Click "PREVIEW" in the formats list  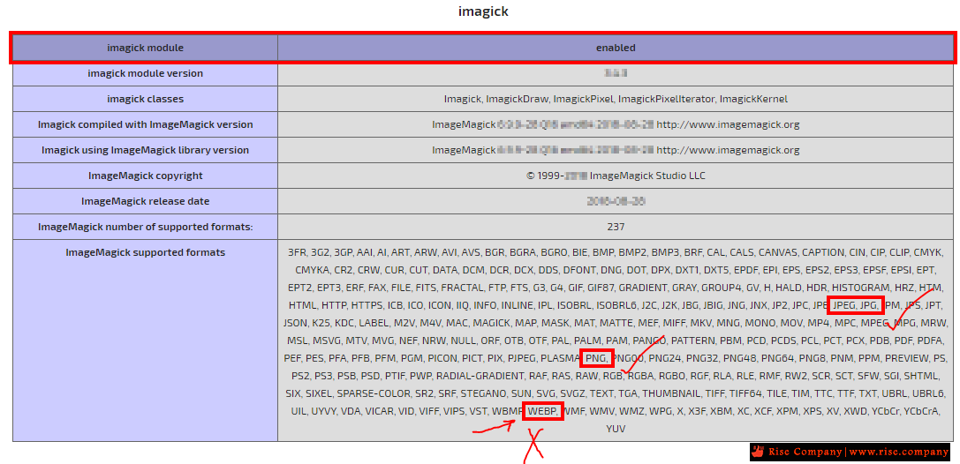906,358
